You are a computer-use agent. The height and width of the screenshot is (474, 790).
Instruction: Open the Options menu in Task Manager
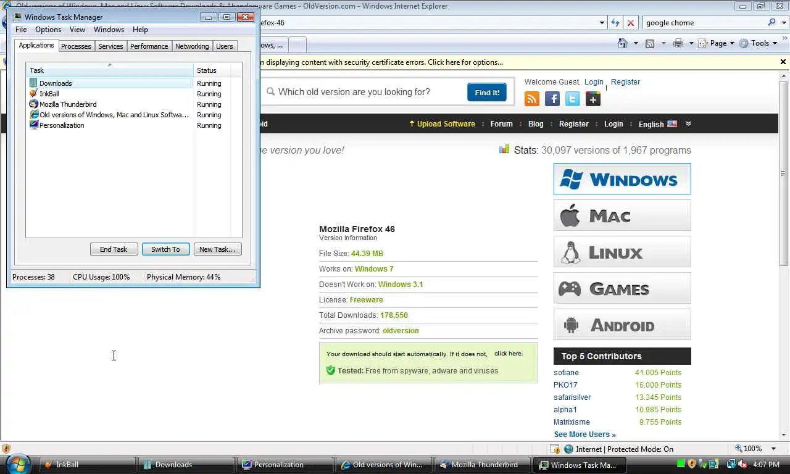click(x=48, y=30)
